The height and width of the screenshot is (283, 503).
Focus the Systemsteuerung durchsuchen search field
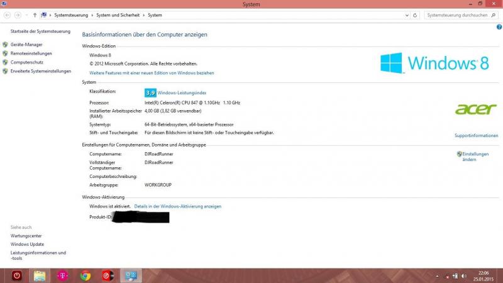[457, 15]
